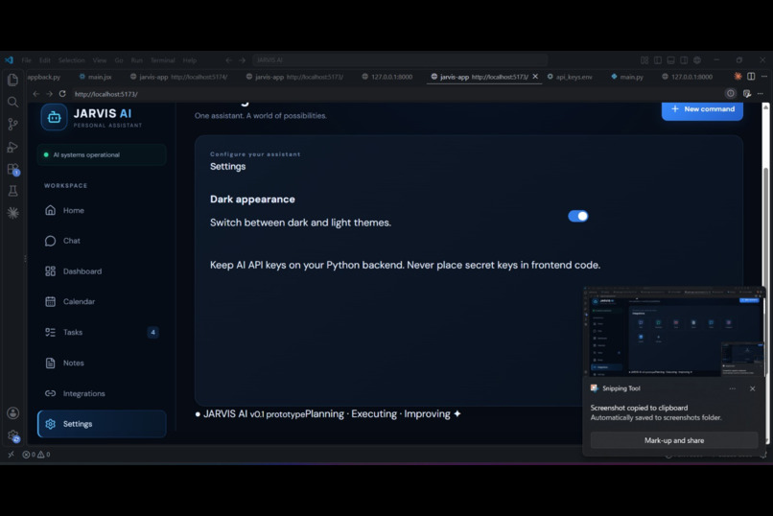
Task: Click the New command button
Action: [702, 109]
